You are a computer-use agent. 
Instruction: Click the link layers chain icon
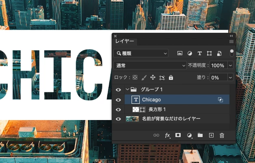coord(156,135)
